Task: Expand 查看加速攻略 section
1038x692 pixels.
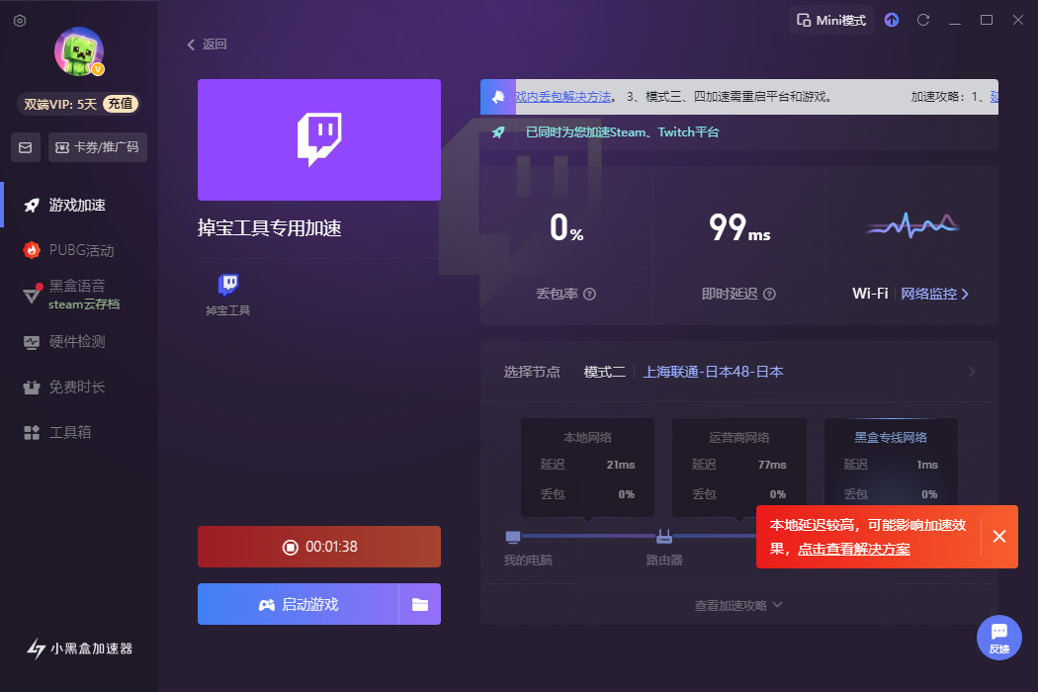Action: click(738, 605)
